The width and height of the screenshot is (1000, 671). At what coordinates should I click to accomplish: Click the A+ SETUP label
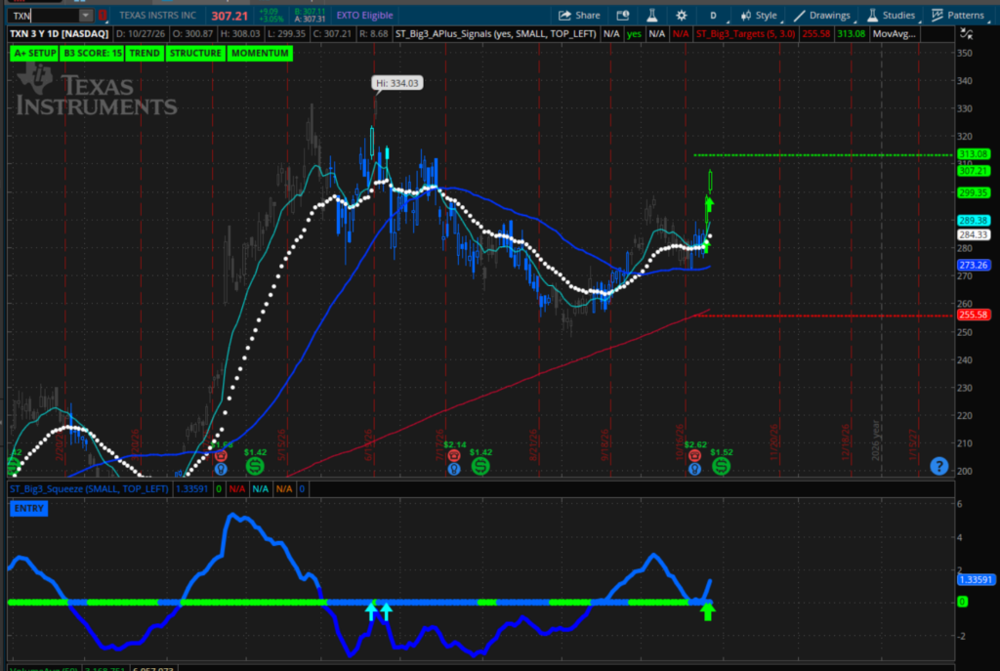click(34, 53)
